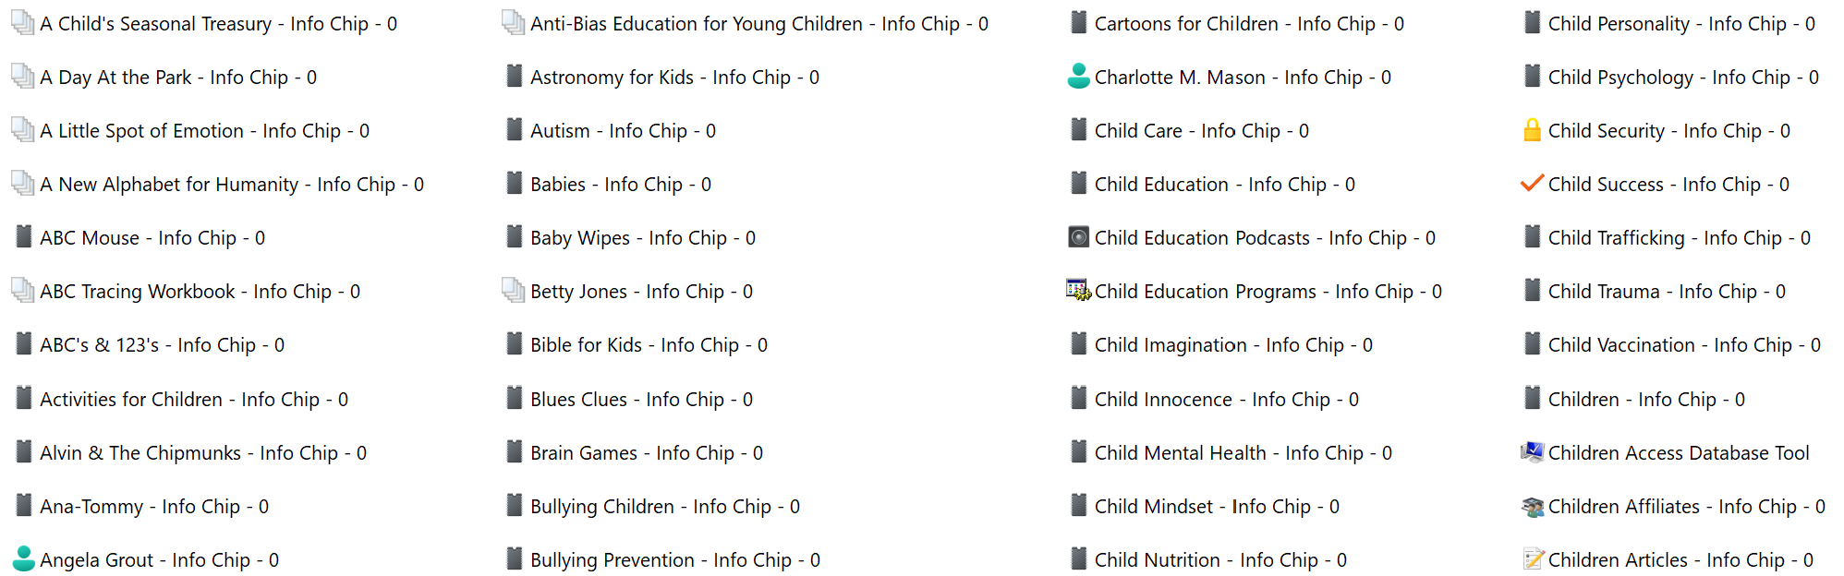Open Anti-Bias Education for Young Children entry
1844x576 pixels.
[758, 24]
